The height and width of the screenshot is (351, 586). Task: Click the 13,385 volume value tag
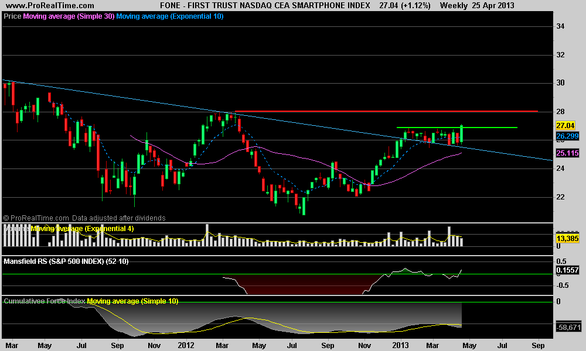click(x=567, y=238)
